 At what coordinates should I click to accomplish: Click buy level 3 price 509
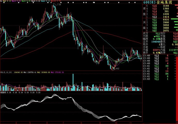[x=155, y=25]
